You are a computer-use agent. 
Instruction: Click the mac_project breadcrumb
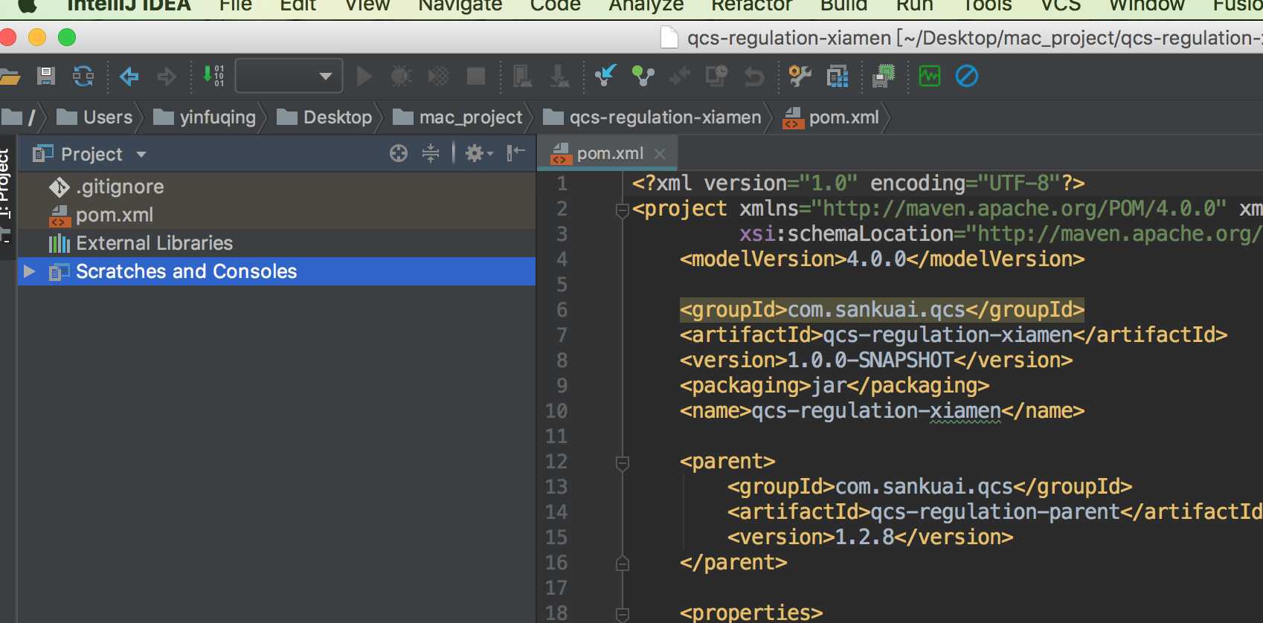point(458,117)
